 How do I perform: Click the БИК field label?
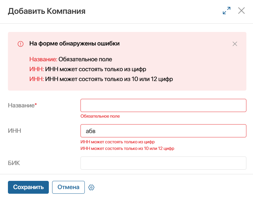(x=14, y=163)
